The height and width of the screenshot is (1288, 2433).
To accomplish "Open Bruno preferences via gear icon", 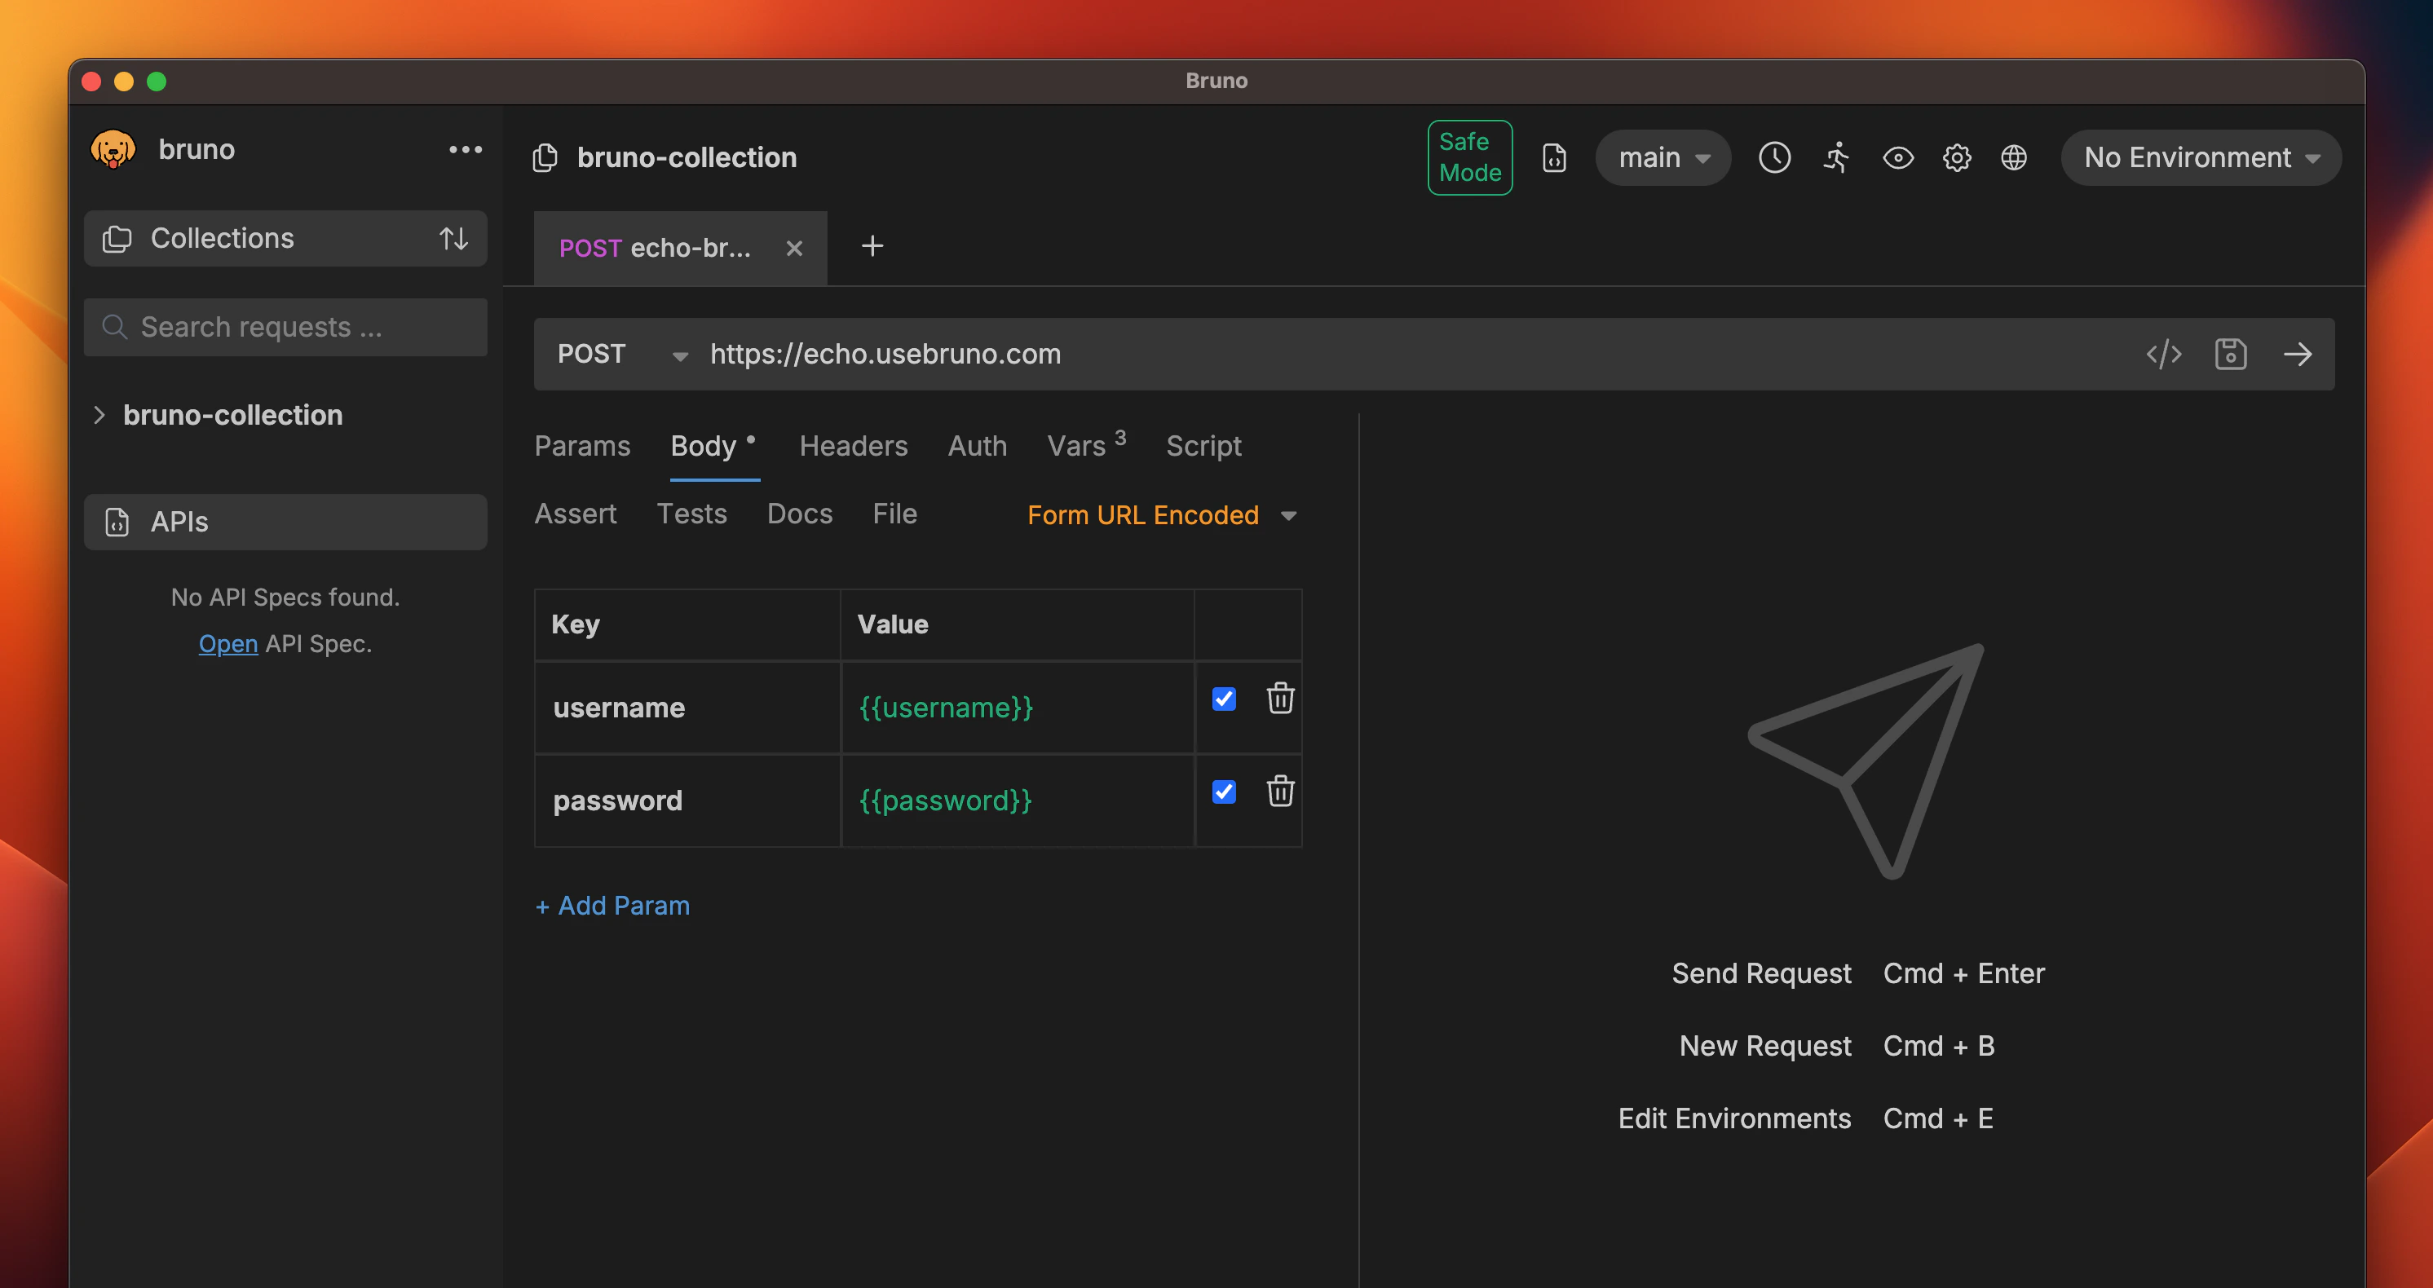I will [1957, 157].
